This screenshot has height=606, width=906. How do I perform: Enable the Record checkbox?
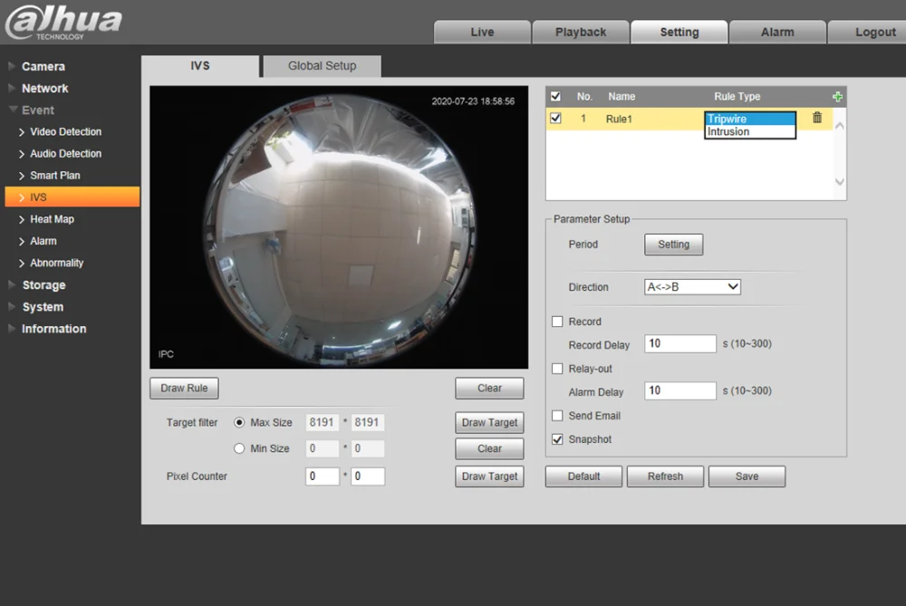click(558, 322)
